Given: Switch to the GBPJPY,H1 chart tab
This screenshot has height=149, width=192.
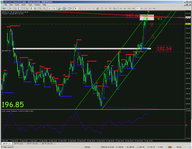Looking at the screenshot, I should 7,143.
